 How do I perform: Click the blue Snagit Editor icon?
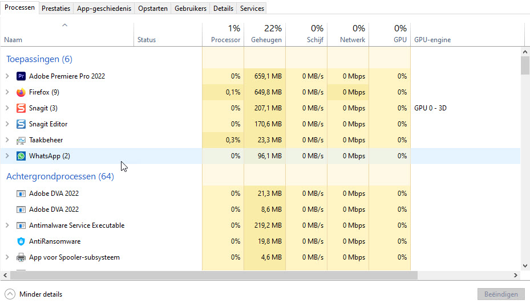[21, 124]
